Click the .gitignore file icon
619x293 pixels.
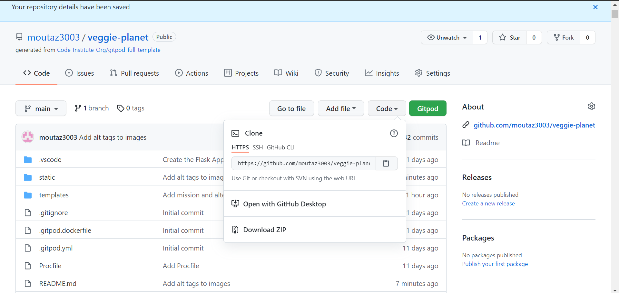28,213
